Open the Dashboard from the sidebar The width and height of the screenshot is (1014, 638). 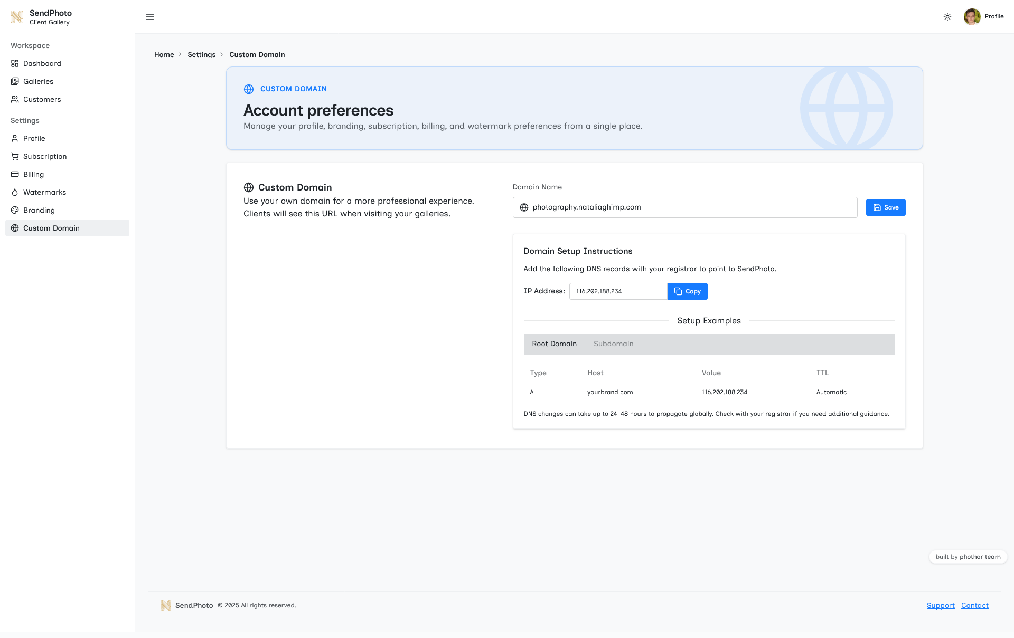pos(42,63)
